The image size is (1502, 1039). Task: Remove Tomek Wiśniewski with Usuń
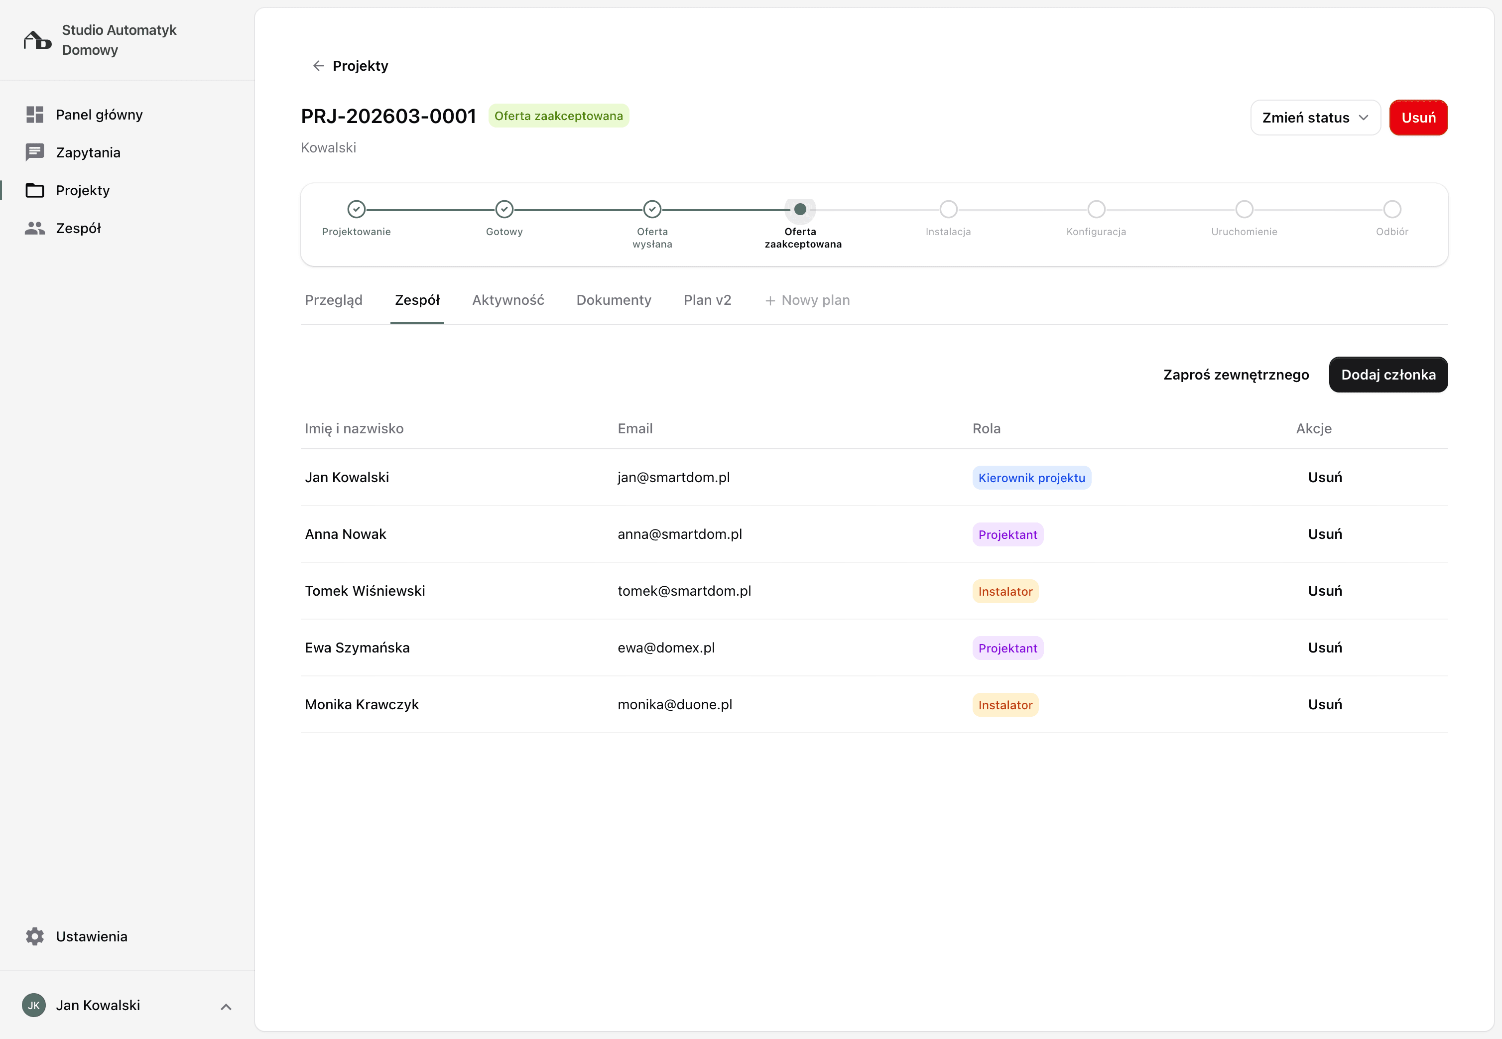(1324, 591)
